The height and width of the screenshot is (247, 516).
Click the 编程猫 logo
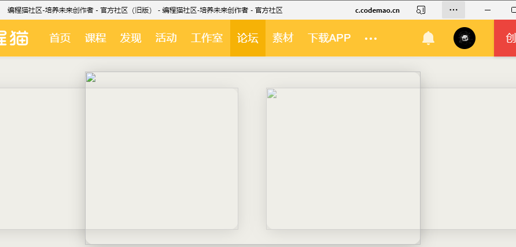[x=14, y=38]
